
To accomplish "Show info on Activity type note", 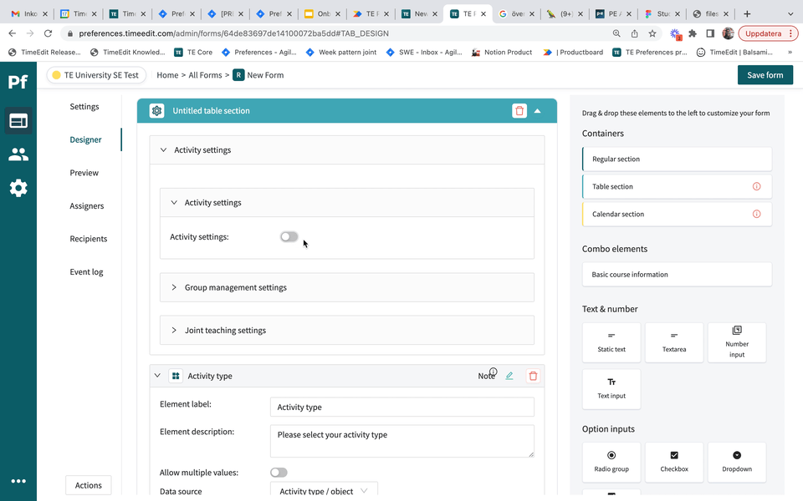I will click(494, 372).
